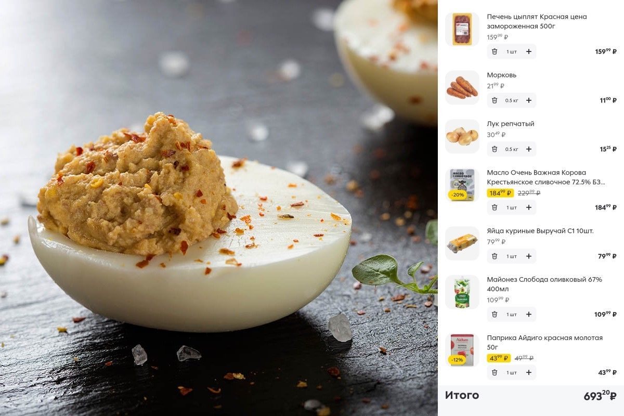Increase egg quantity using plus button
The height and width of the screenshot is (416, 624).
(529, 256)
